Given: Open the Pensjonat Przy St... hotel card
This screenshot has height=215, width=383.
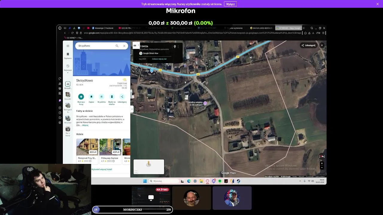Looking at the screenshot, I should [x=87, y=151].
